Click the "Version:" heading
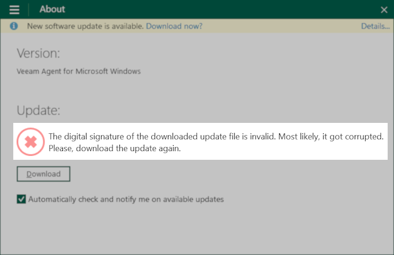This screenshot has width=394, height=255. pyautogui.click(x=39, y=53)
